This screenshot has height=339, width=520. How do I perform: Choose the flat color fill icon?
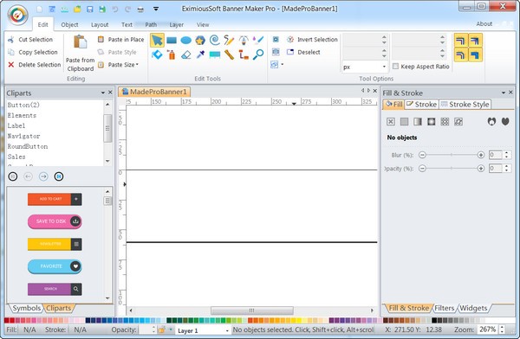404,121
